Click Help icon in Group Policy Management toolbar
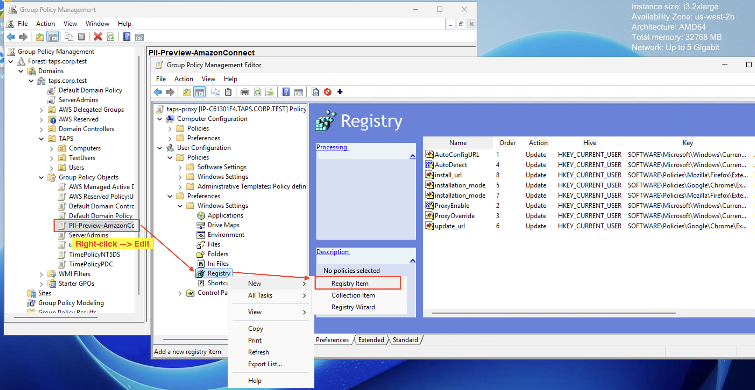The height and width of the screenshot is (390, 755). pyautogui.click(x=127, y=37)
